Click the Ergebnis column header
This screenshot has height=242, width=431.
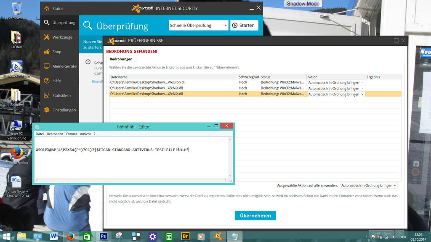click(383, 77)
